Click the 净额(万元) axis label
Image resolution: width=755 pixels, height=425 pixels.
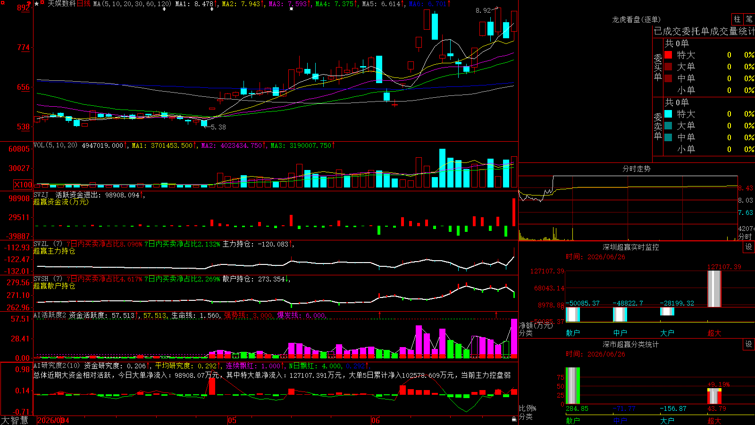coord(536,325)
